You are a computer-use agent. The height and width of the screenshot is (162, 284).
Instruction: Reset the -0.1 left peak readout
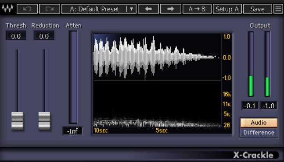pyautogui.click(x=250, y=106)
